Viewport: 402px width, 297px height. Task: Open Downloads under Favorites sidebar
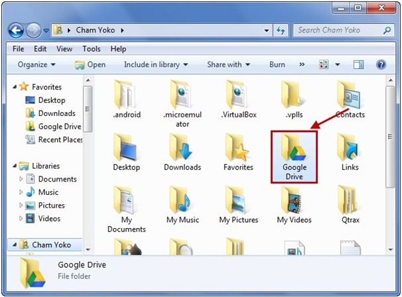(50, 113)
